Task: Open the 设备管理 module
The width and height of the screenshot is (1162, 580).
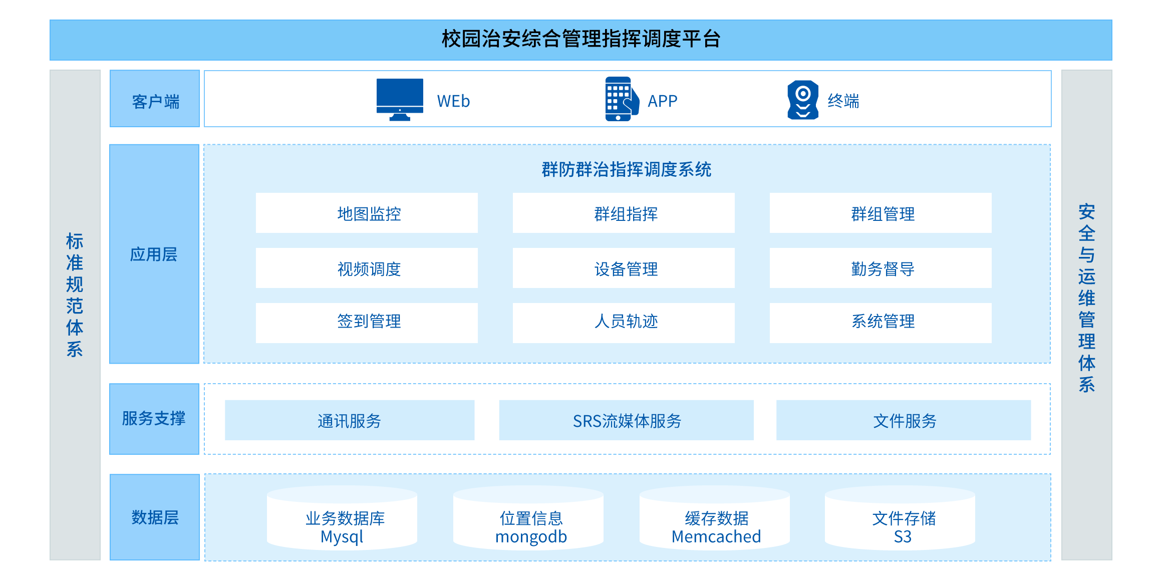Action: (x=624, y=268)
